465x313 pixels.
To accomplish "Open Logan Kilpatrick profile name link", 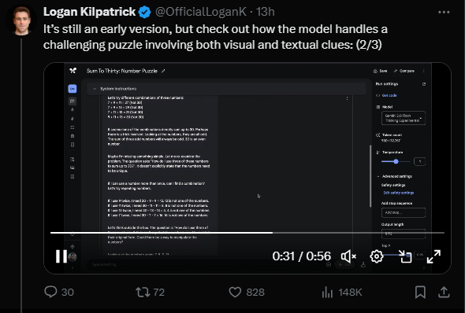I will click(x=89, y=12).
